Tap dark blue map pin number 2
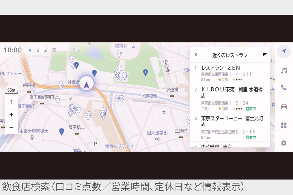The image size is (293, 195). click(x=94, y=73)
